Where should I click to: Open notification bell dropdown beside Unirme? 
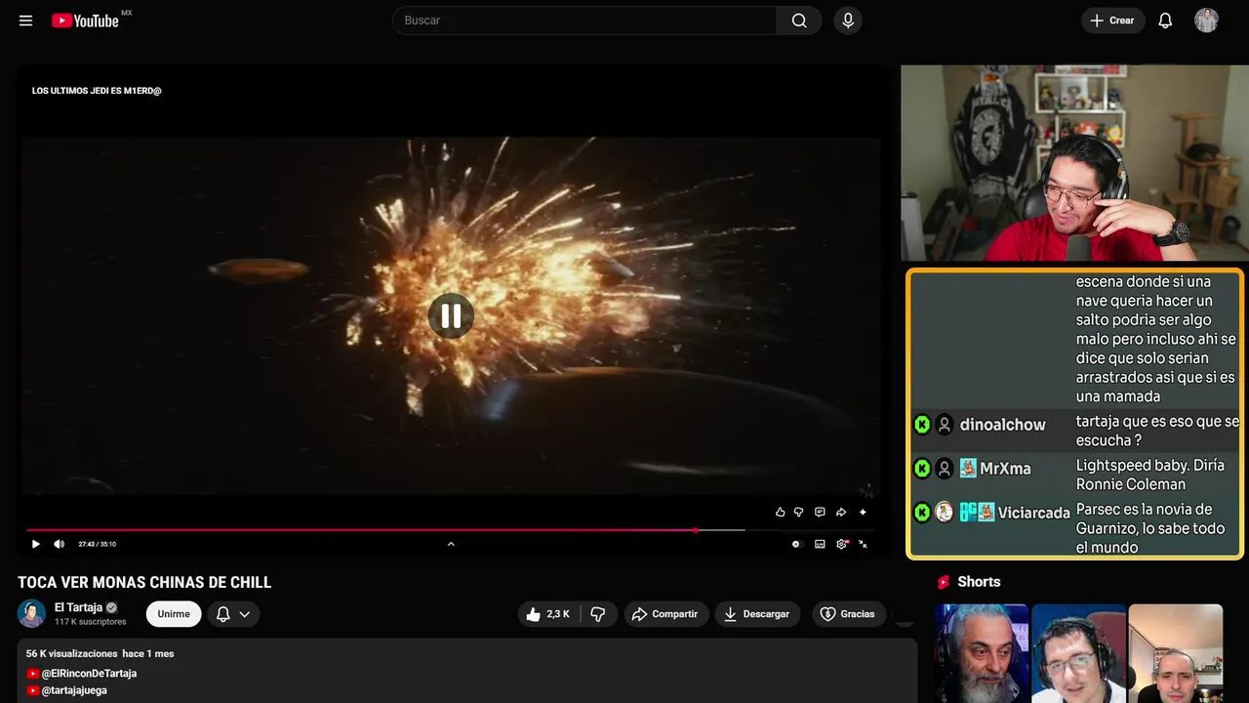pyautogui.click(x=233, y=614)
